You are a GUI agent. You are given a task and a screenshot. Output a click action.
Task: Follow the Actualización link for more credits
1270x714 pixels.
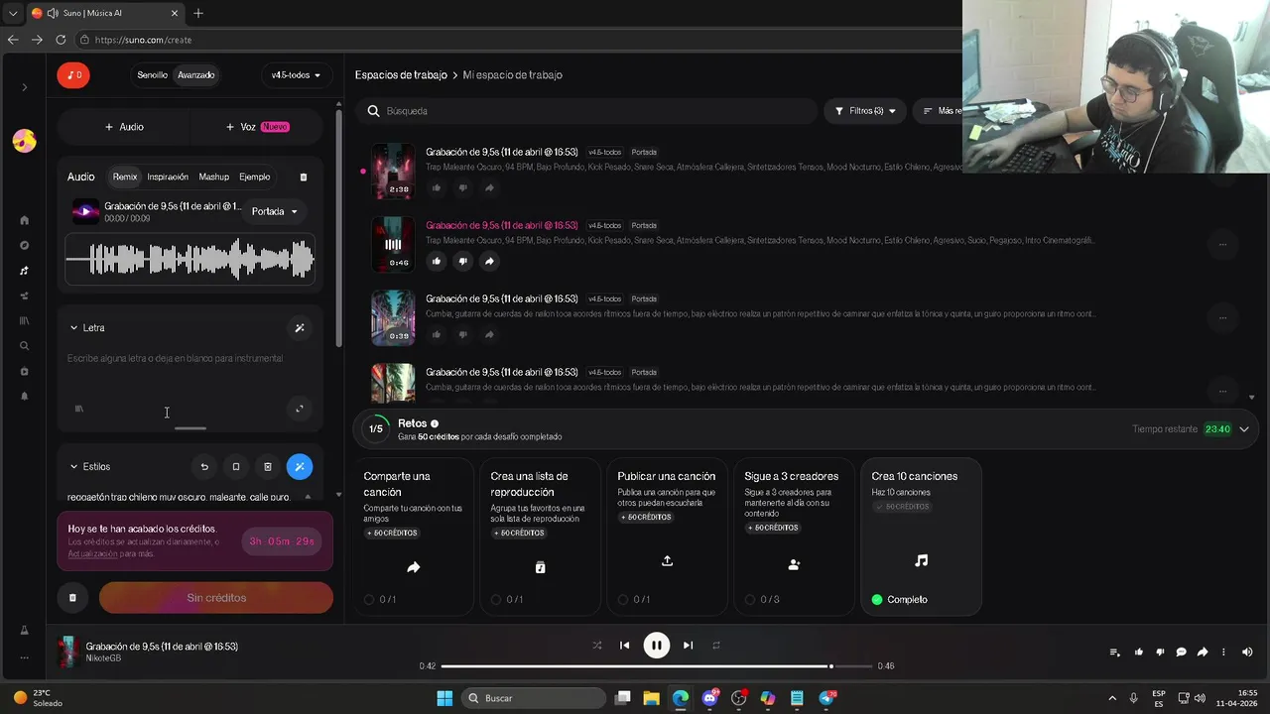pyautogui.click(x=90, y=553)
